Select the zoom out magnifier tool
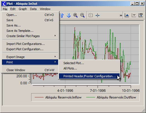The height and width of the screenshot is (113, 146). tap(82, 15)
